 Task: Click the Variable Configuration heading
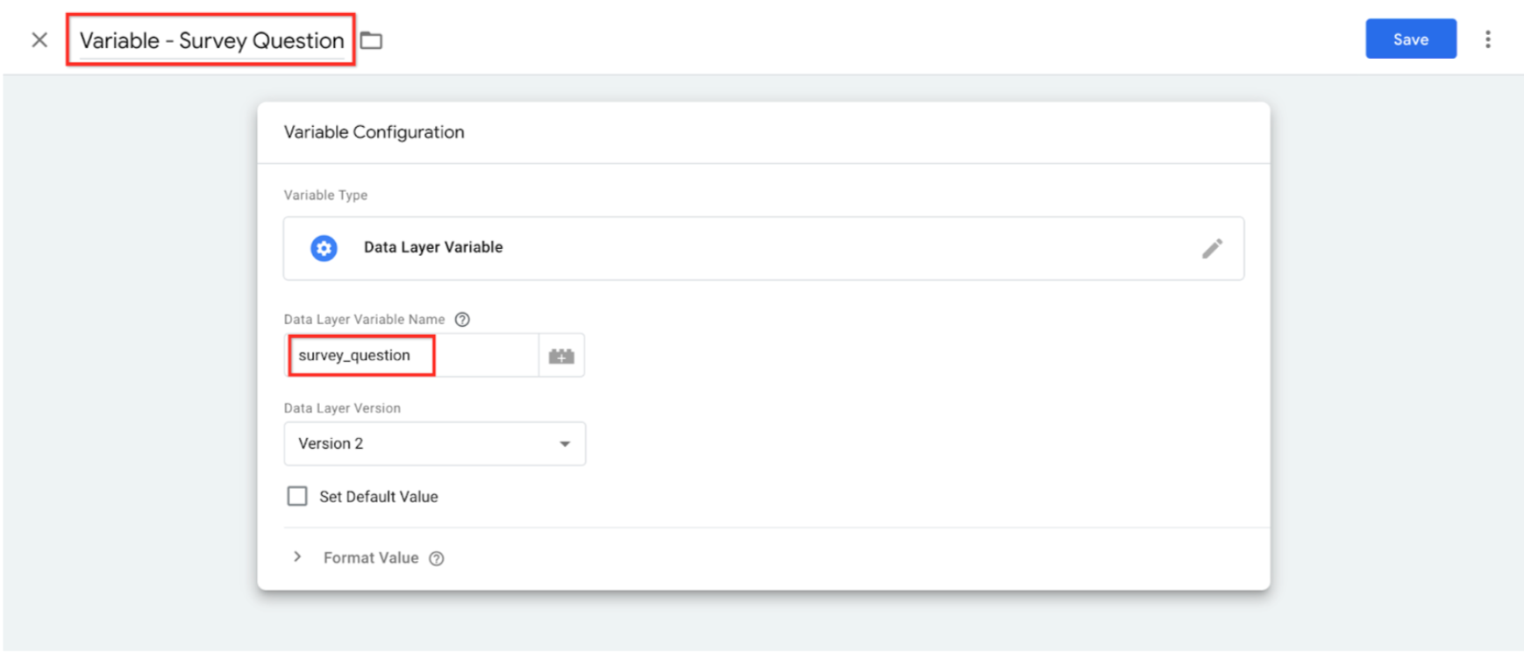click(374, 132)
